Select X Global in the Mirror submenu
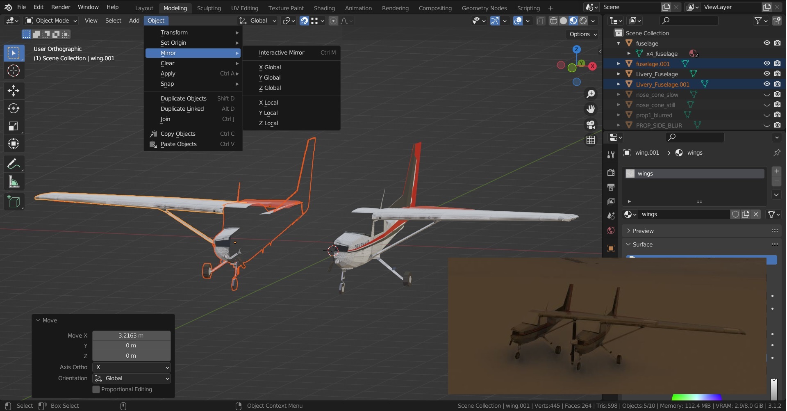The image size is (787, 411). pyautogui.click(x=270, y=67)
